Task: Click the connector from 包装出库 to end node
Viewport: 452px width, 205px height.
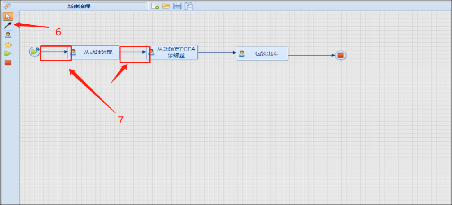Action: (311, 55)
